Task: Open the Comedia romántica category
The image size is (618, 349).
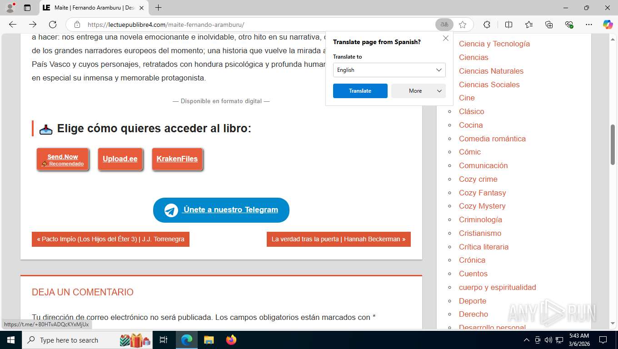Action: [492, 139]
